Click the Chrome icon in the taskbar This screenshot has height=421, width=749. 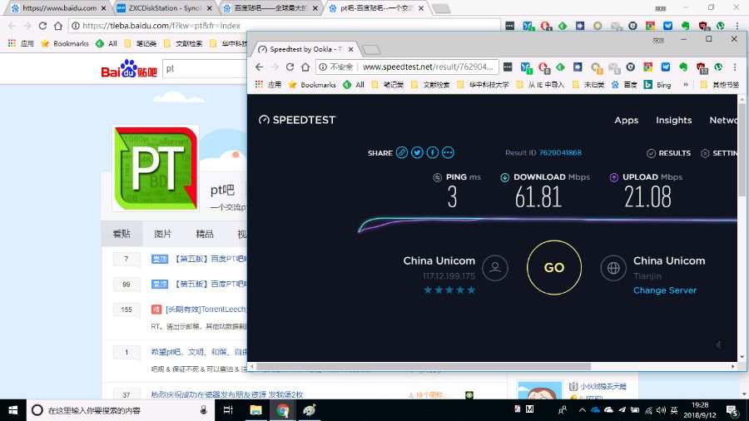[283, 410]
